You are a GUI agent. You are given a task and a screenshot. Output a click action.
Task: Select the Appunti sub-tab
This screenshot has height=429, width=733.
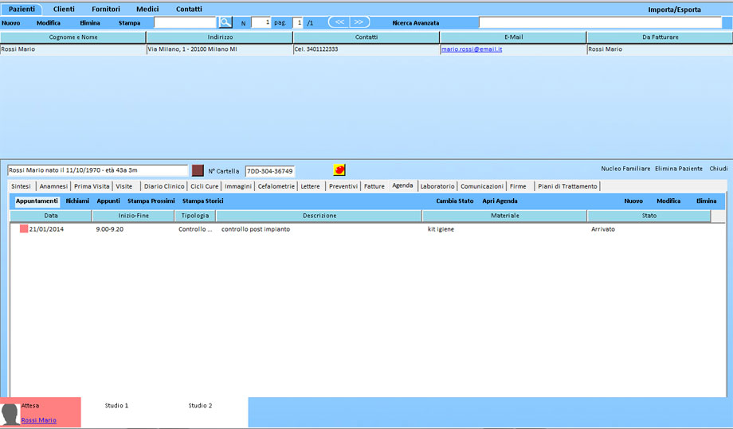(x=108, y=201)
